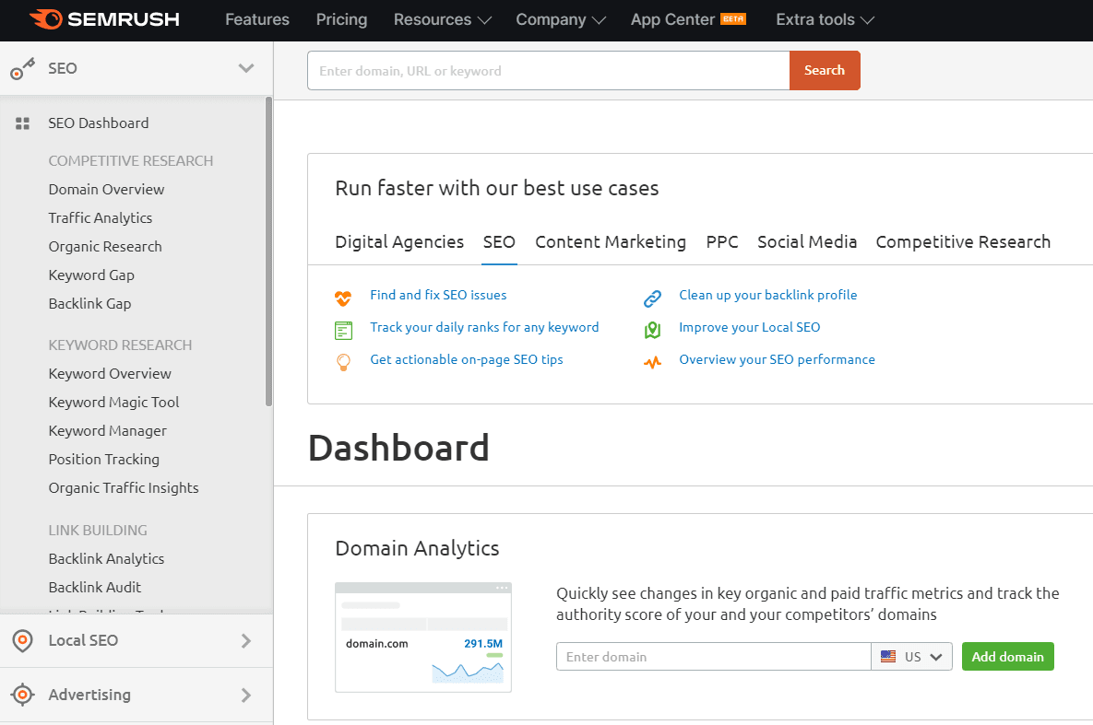Open SEO Dashboard in sidebar
The width and height of the screenshot is (1093, 725).
tap(99, 123)
